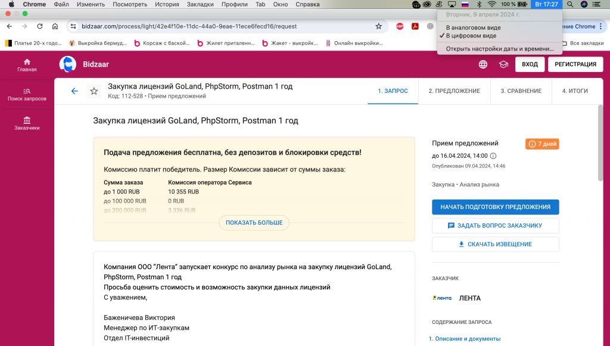Open the Справка menu
610x346 pixels.
tap(307, 4)
